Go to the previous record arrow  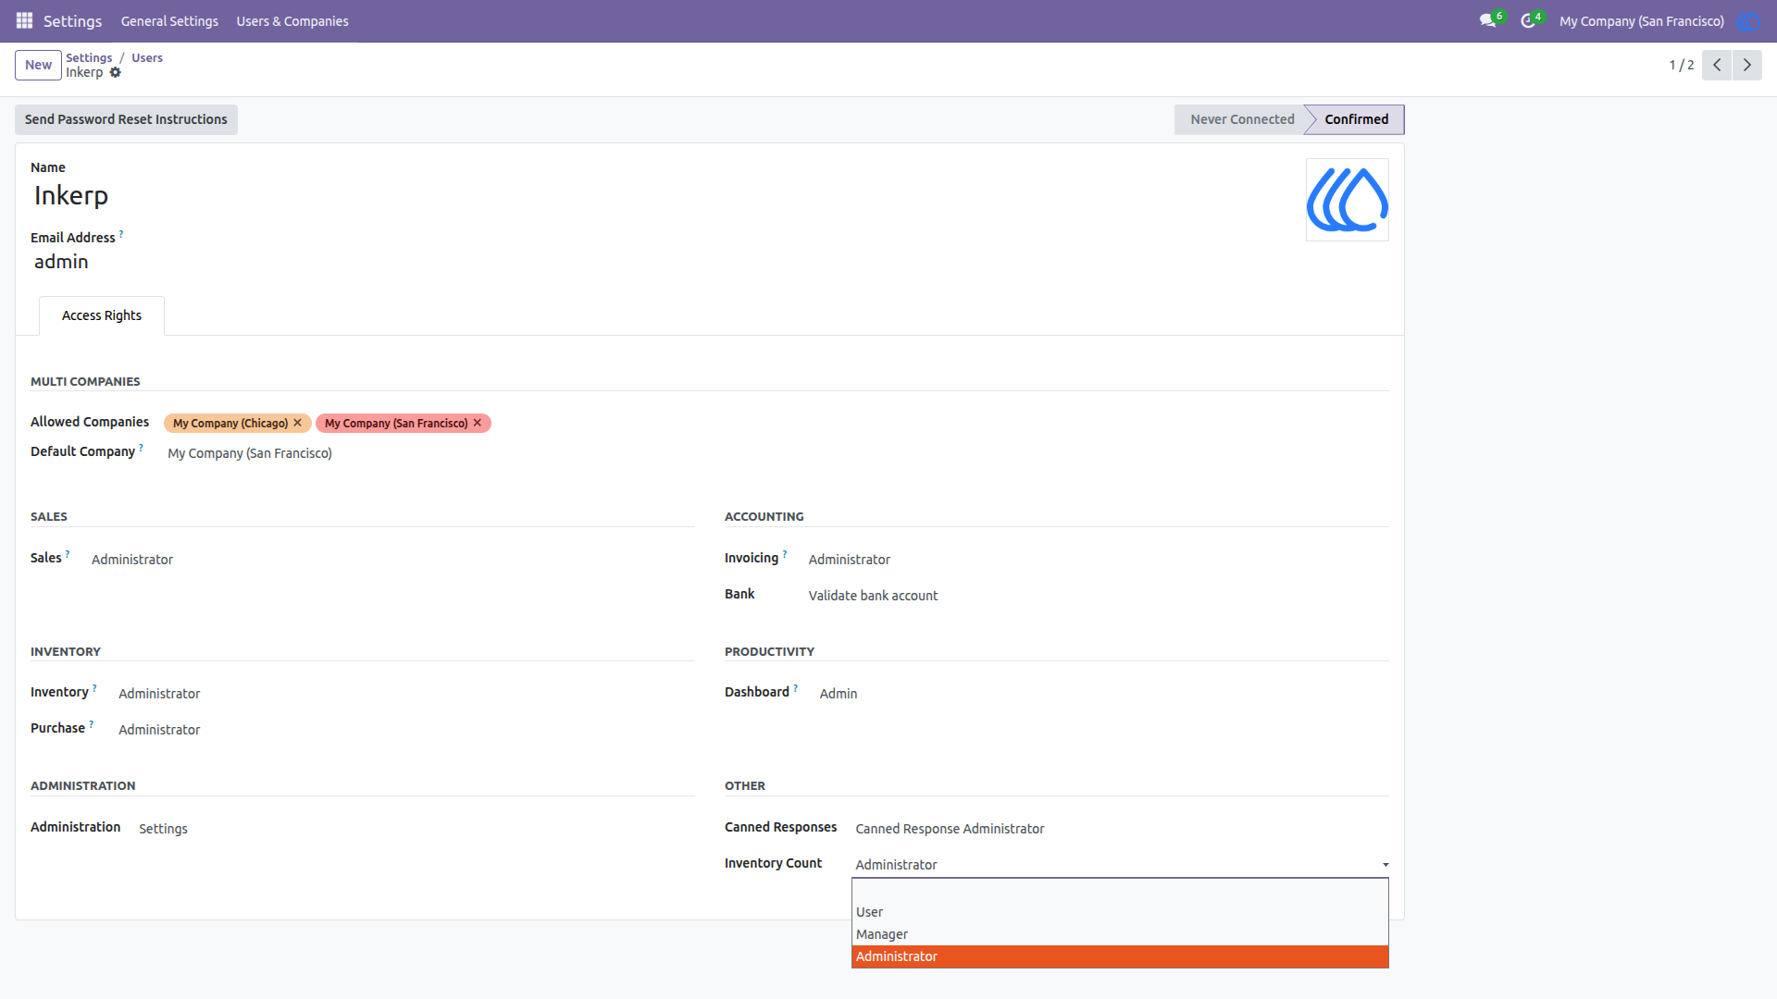(x=1717, y=65)
